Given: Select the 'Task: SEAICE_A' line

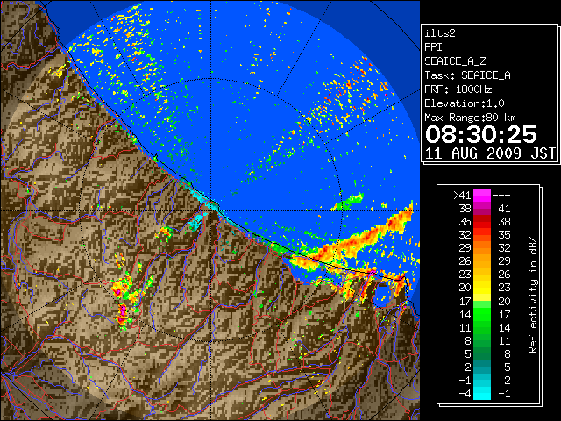Looking at the screenshot, I should (467, 75).
